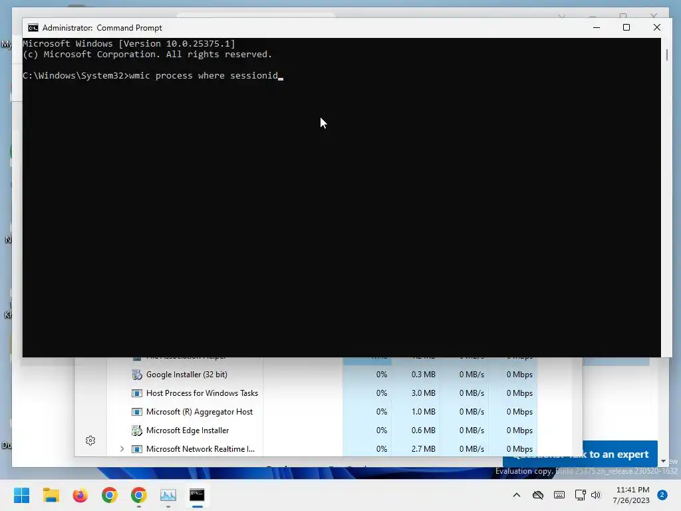Select Microsoft Network Realtime process name
The width and height of the screenshot is (681, 511).
(x=200, y=449)
